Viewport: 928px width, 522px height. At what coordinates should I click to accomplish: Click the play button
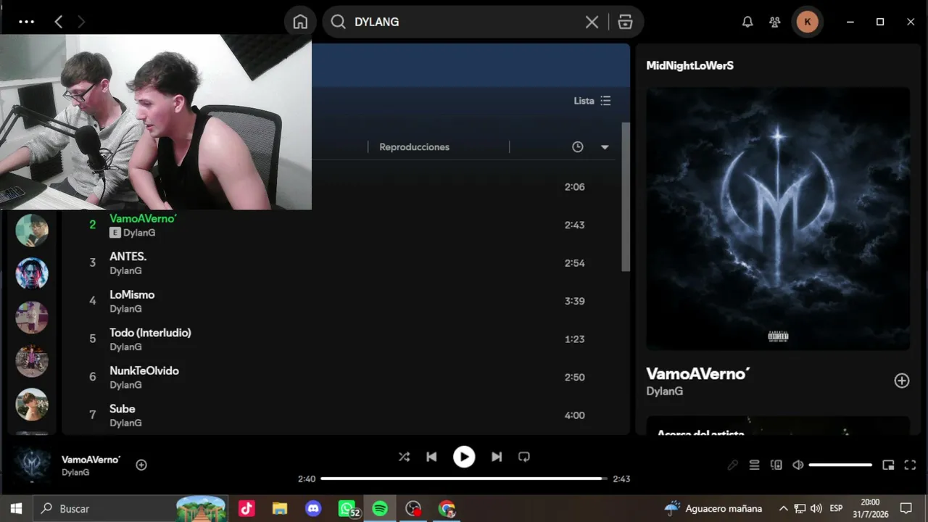coord(464,457)
